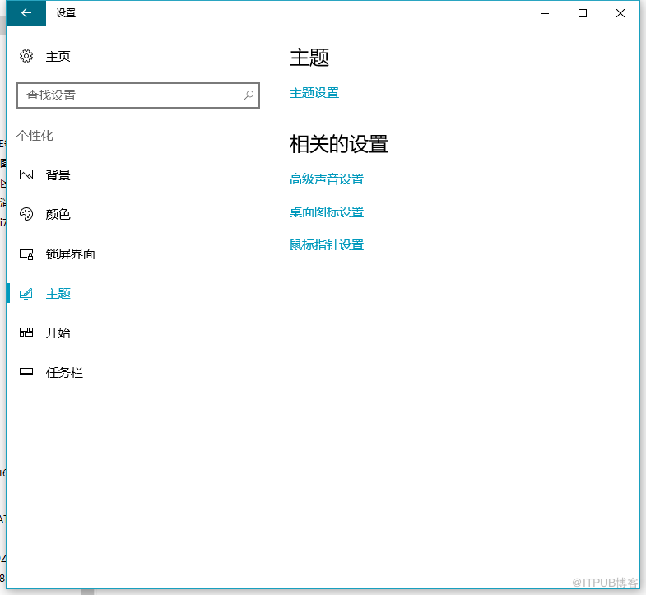646x595 pixels.
Task: Click the 颜色 palette icon
Action: 26,215
